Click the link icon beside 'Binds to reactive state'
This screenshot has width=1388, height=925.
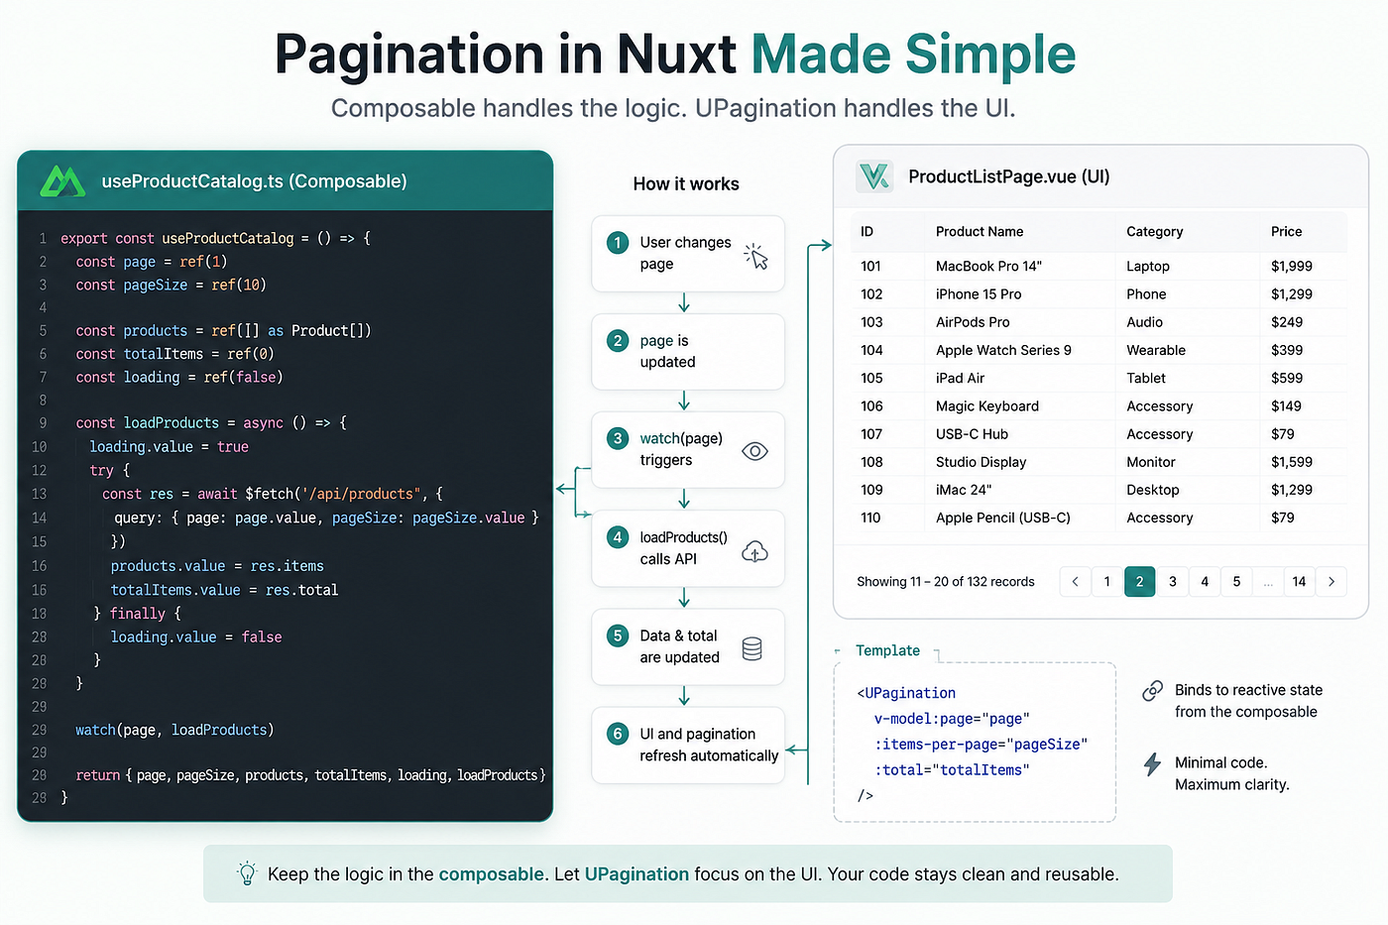(1152, 691)
